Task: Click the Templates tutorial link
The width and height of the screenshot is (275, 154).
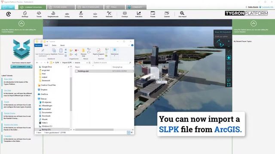Action: click(x=8, y=136)
